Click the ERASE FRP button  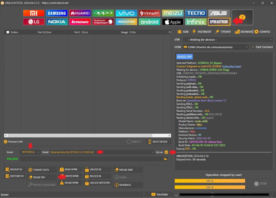click(42, 177)
